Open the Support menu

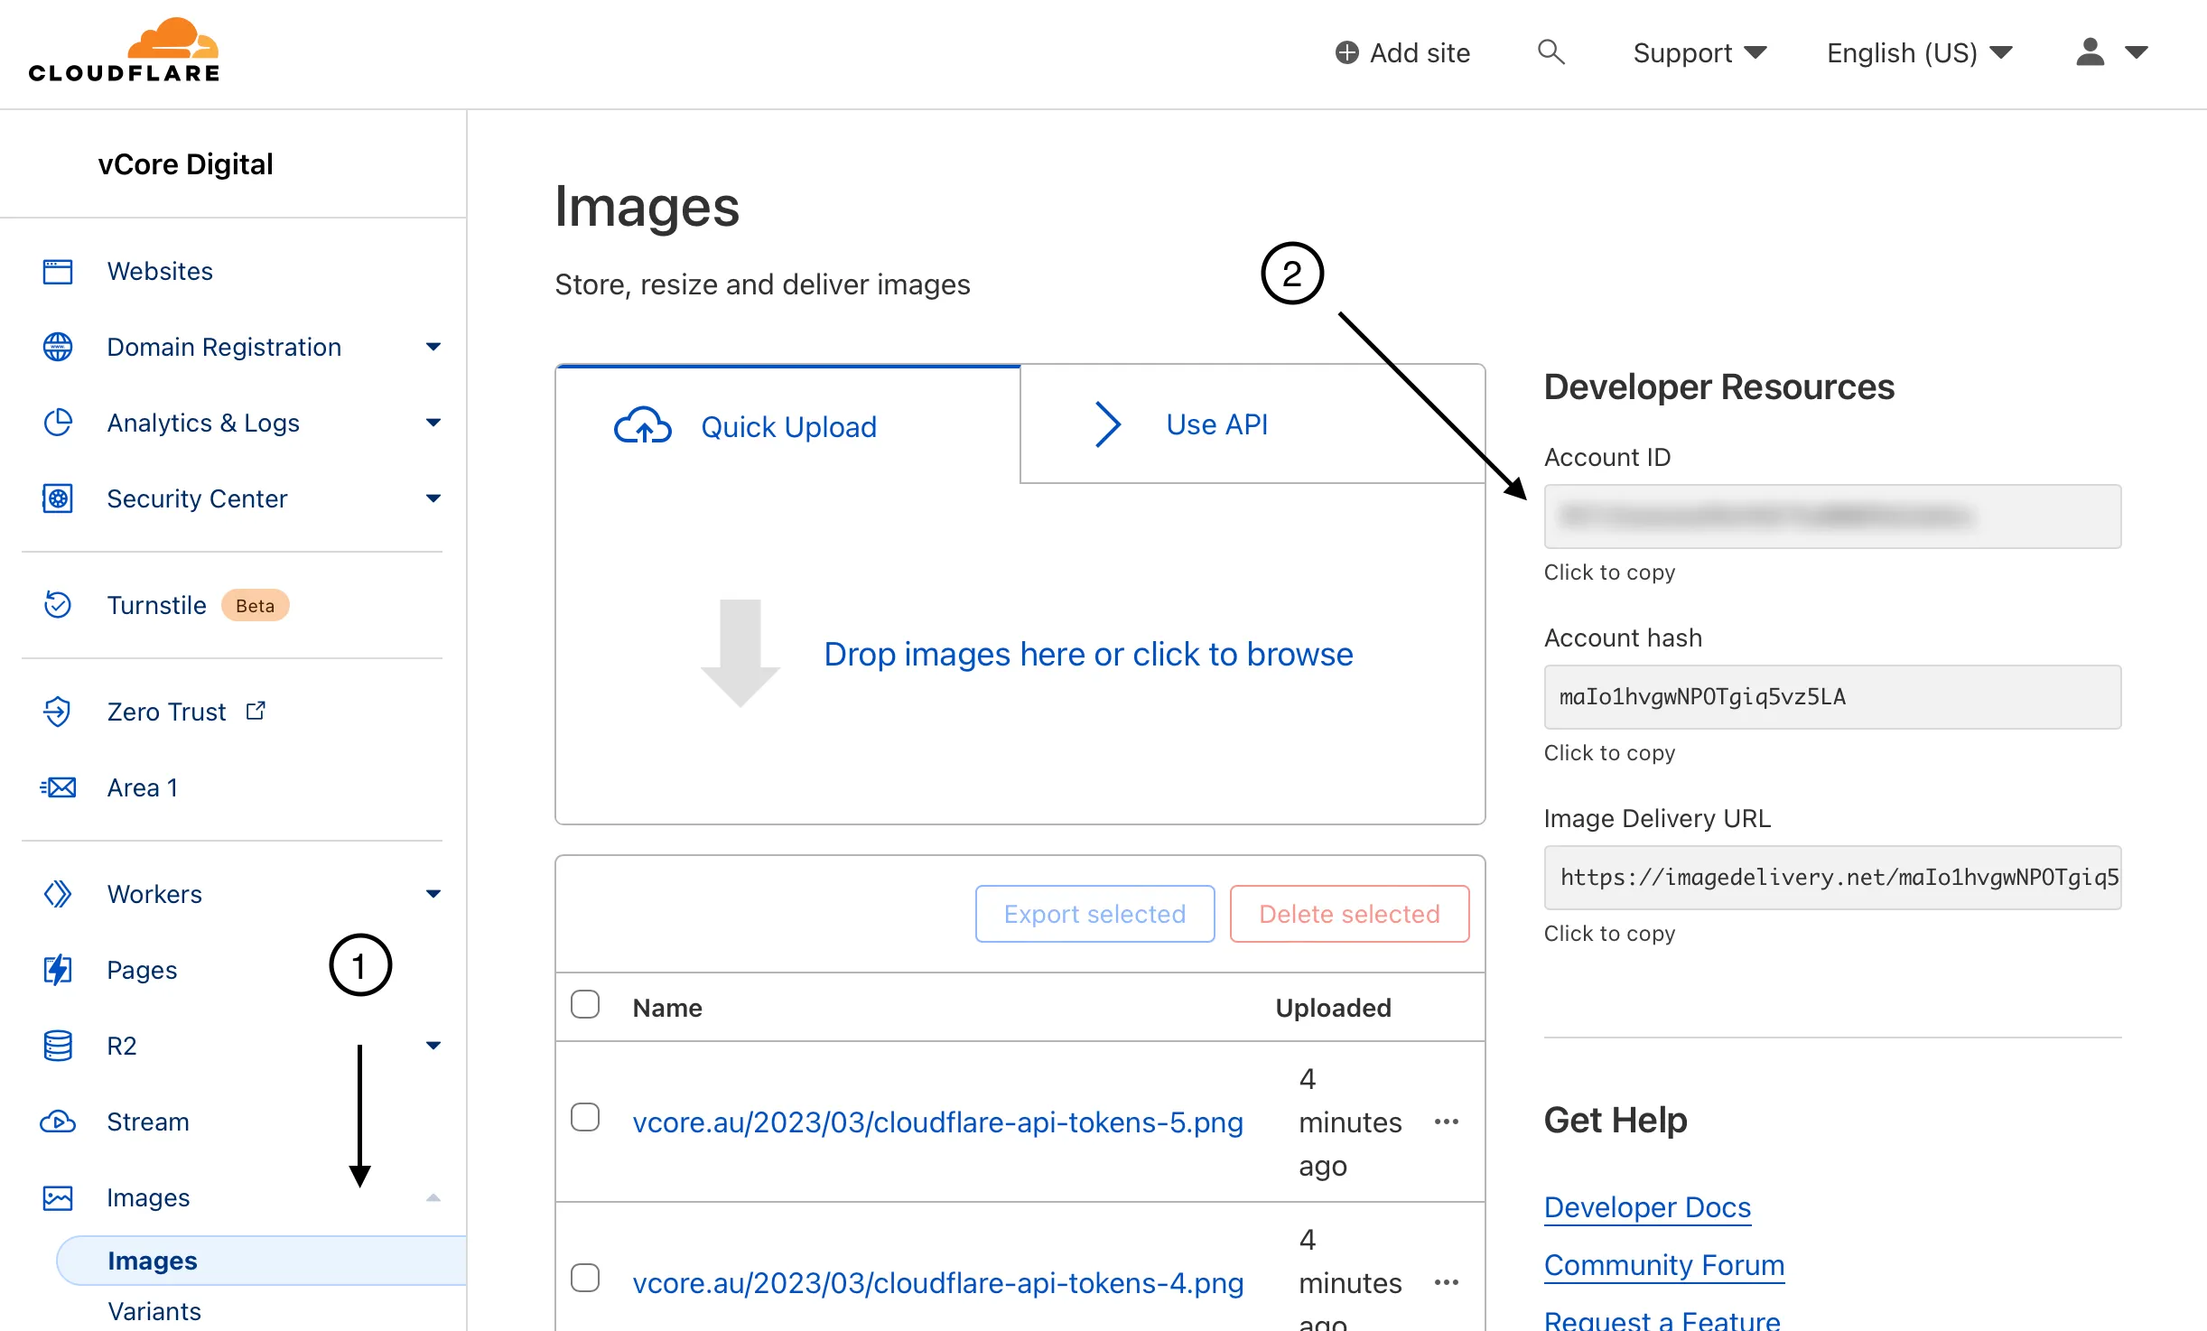click(1699, 52)
